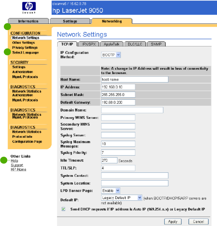Open the Configuration Page link

pos(27,142)
